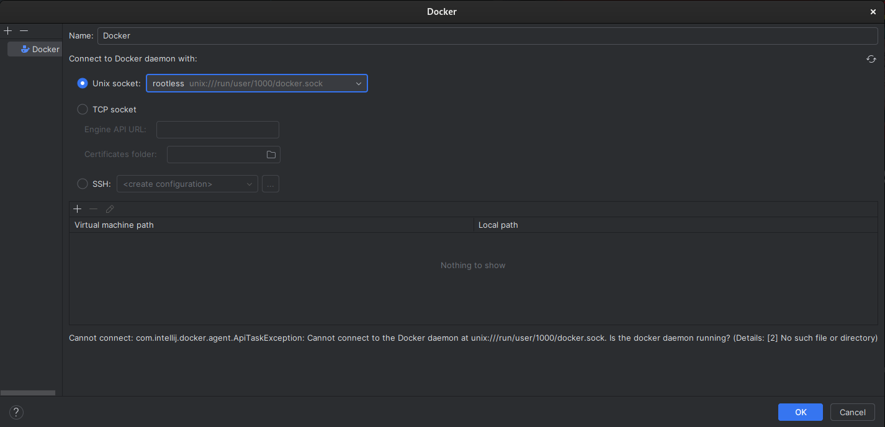Confirm the Docker settings with OK
The width and height of the screenshot is (885, 427).
(x=800, y=411)
